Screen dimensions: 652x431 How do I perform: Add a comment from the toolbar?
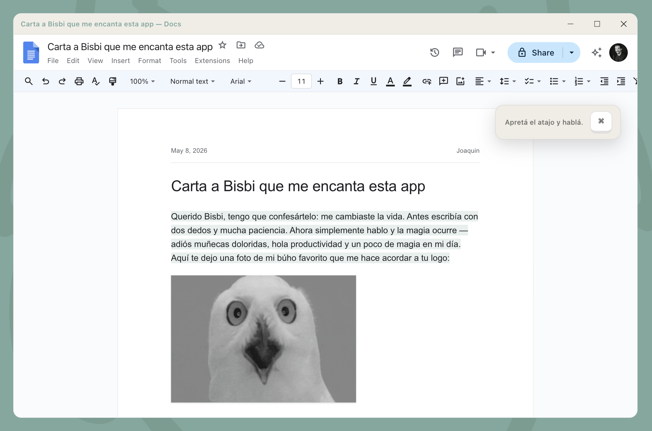tap(443, 81)
